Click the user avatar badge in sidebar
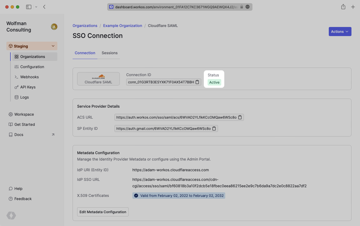Screen dimensions: 360x226 pos(54,27)
